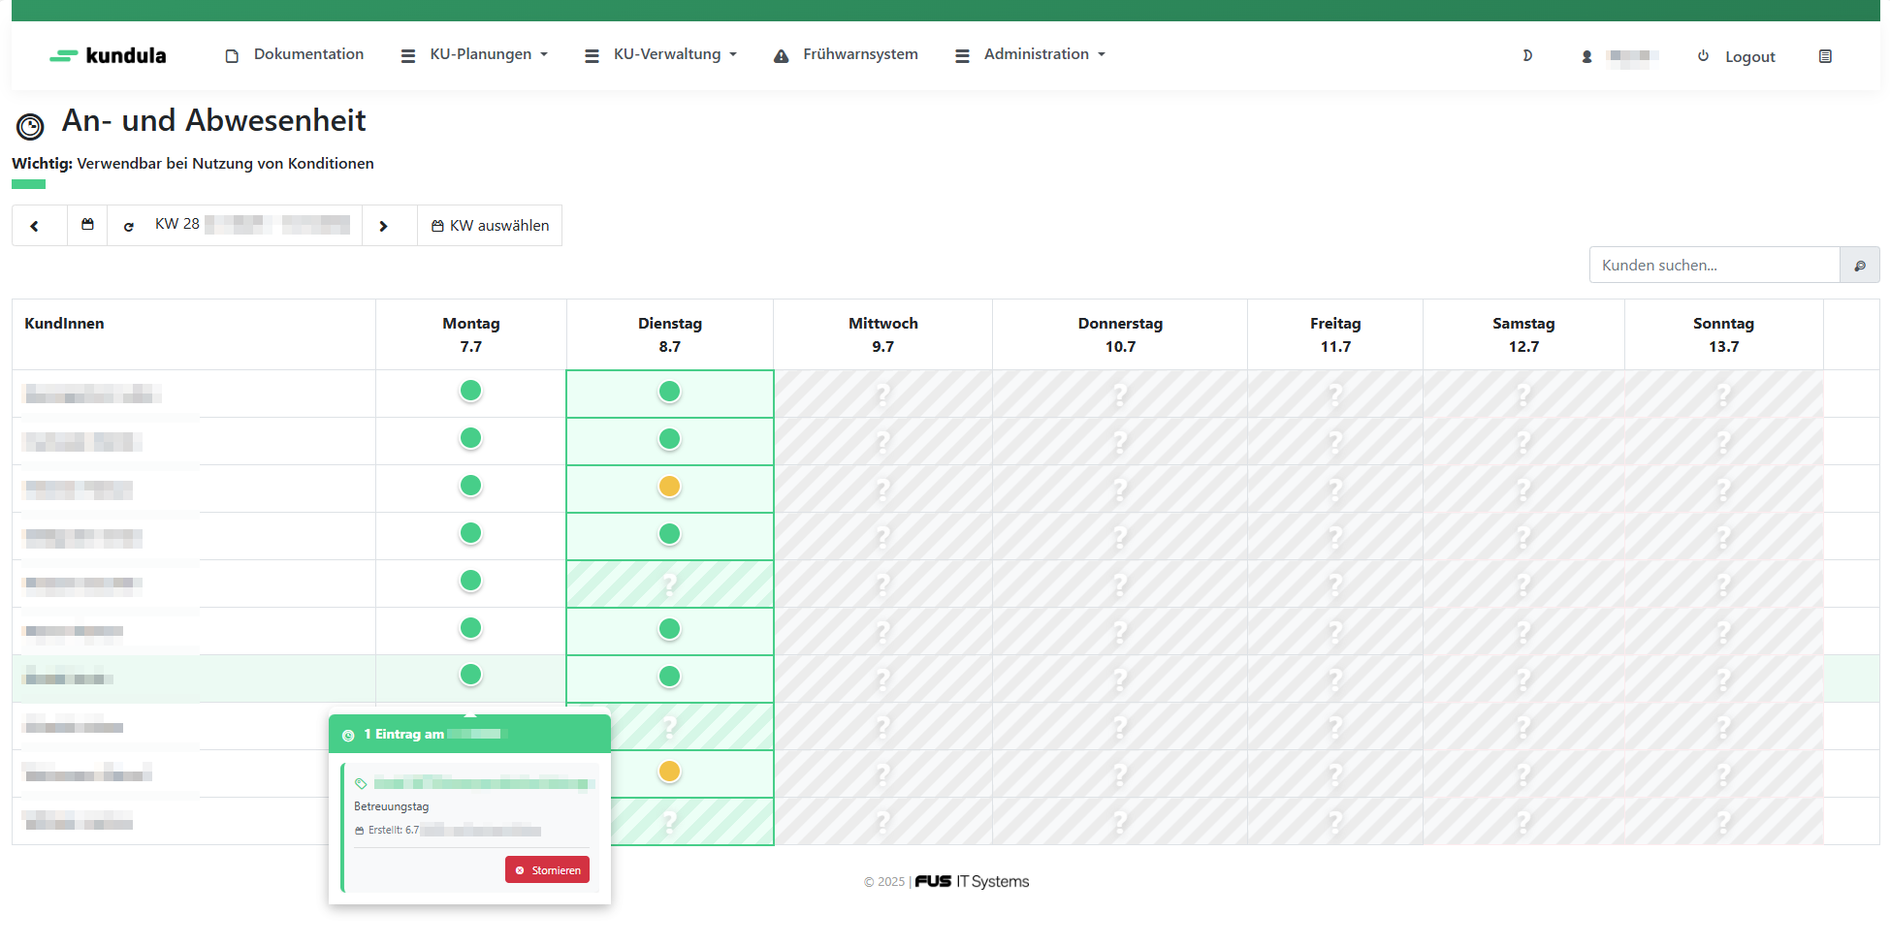1890x946 pixels.
Task: Open the KU-Verwaltung dropdown
Action: click(x=661, y=55)
